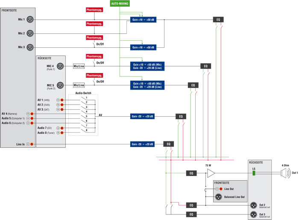Click the Mic/Line selector for MIC 4
This screenshot has height=220, width=299.
[79, 66]
